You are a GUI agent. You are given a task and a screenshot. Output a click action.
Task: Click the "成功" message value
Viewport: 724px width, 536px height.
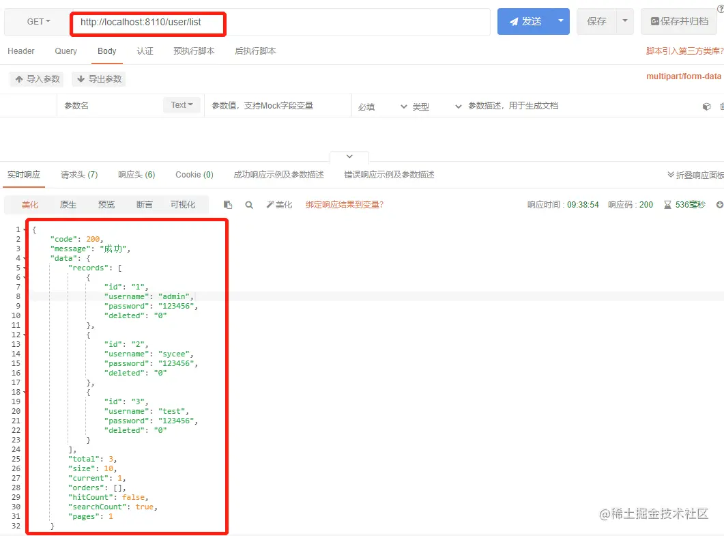pyautogui.click(x=113, y=249)
